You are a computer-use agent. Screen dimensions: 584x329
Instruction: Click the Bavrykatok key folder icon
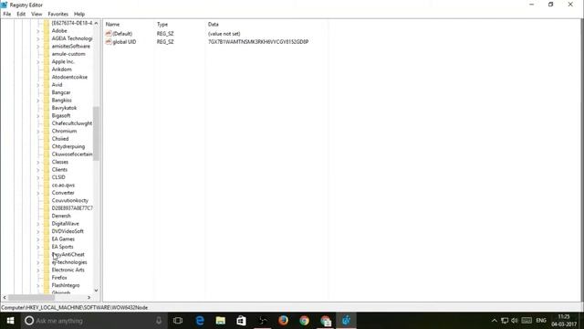pos(47,108)
